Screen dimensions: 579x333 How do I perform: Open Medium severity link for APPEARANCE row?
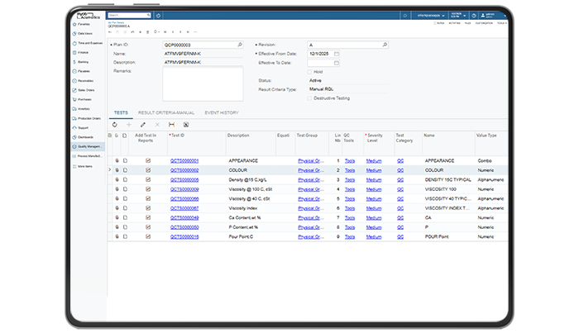point(374,161)
